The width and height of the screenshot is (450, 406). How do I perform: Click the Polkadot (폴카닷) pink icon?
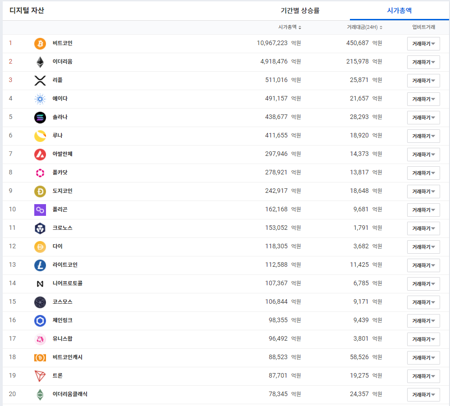(x=40, y=173)
